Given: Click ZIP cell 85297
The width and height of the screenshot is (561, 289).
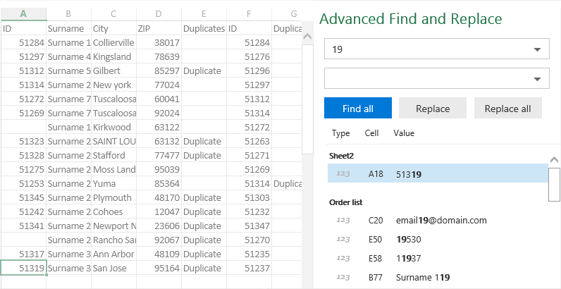Looking at the screenshot, I should click(x=159, y=70).
